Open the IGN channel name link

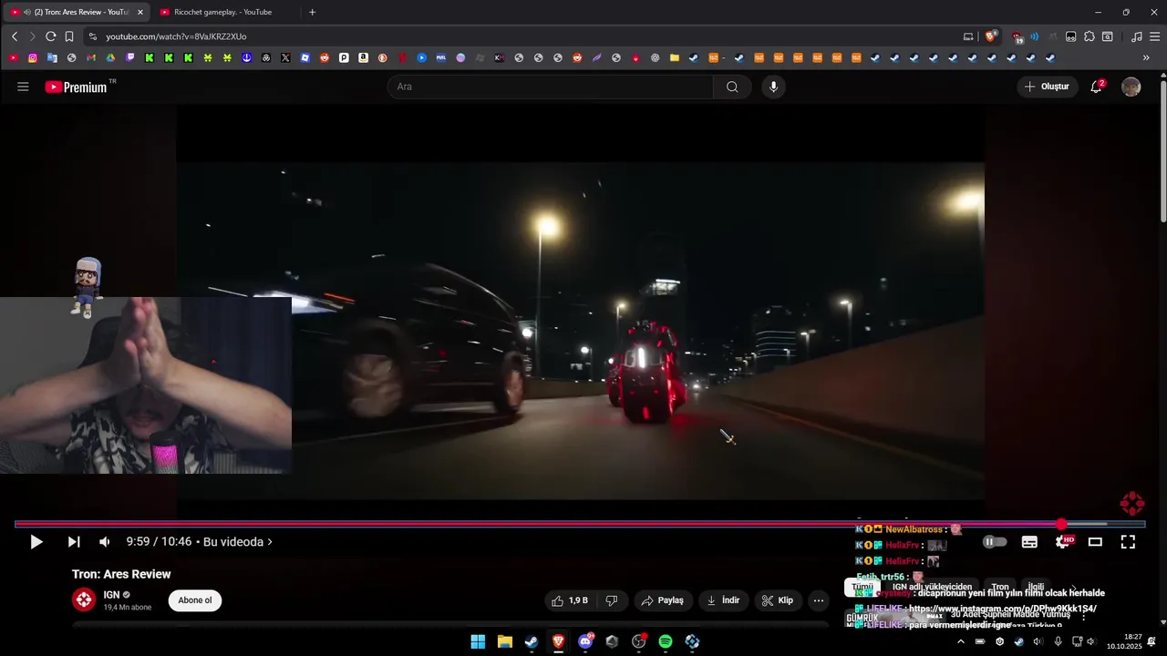[x=111, y=595]
